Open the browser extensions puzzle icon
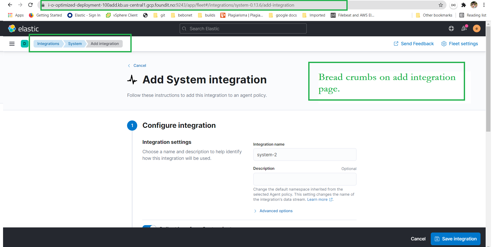The height and width of the screenshot is (247, 493). click(x=464, y=5)
